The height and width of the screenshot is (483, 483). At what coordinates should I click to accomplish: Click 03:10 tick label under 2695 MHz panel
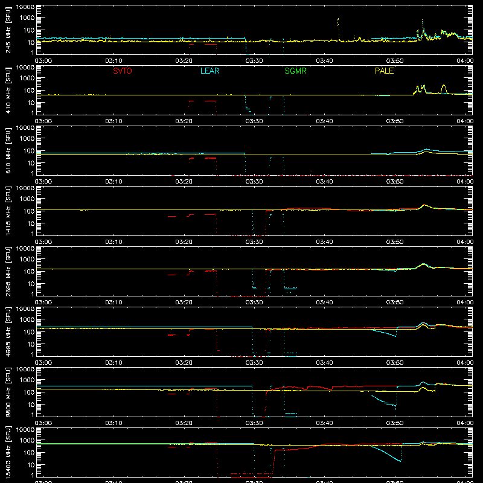tap(114, 302)
